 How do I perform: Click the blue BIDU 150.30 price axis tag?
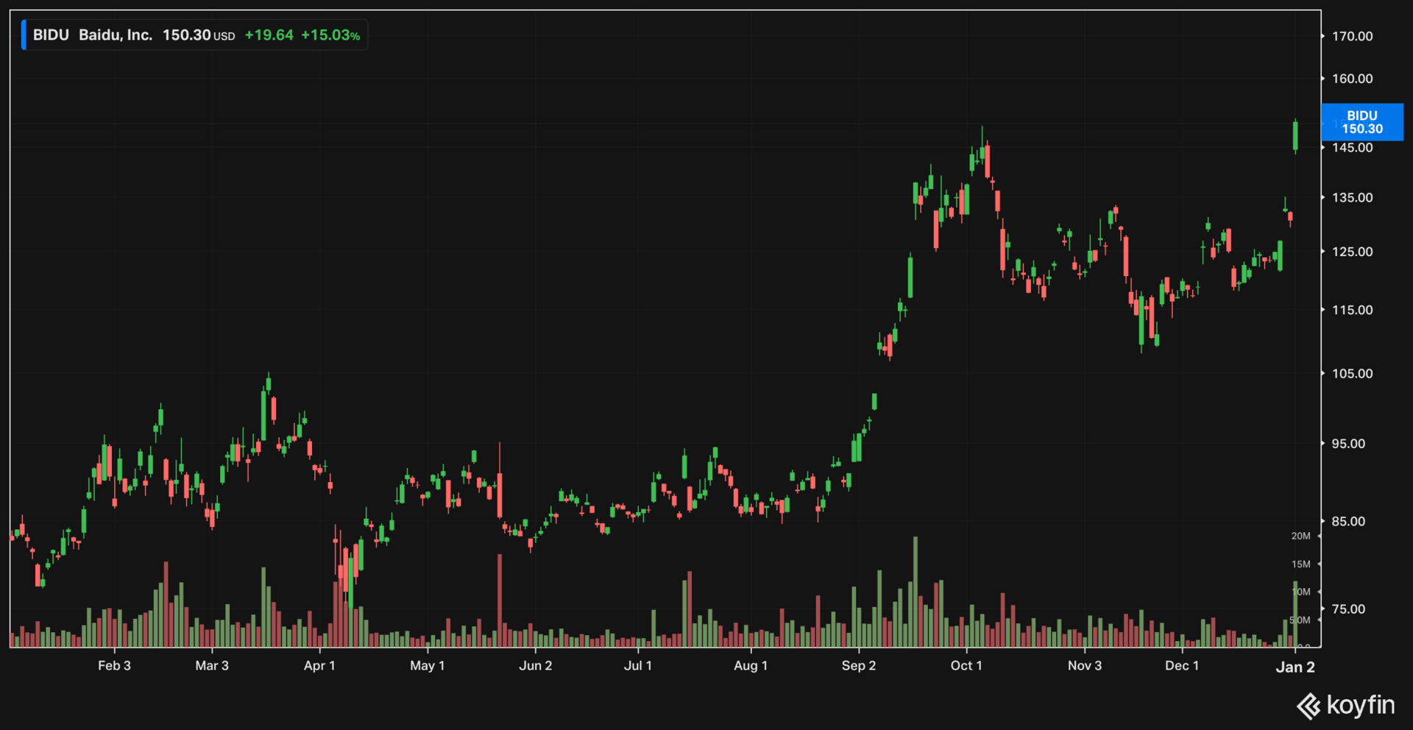pyautogui.click(x=1362, y=122)
